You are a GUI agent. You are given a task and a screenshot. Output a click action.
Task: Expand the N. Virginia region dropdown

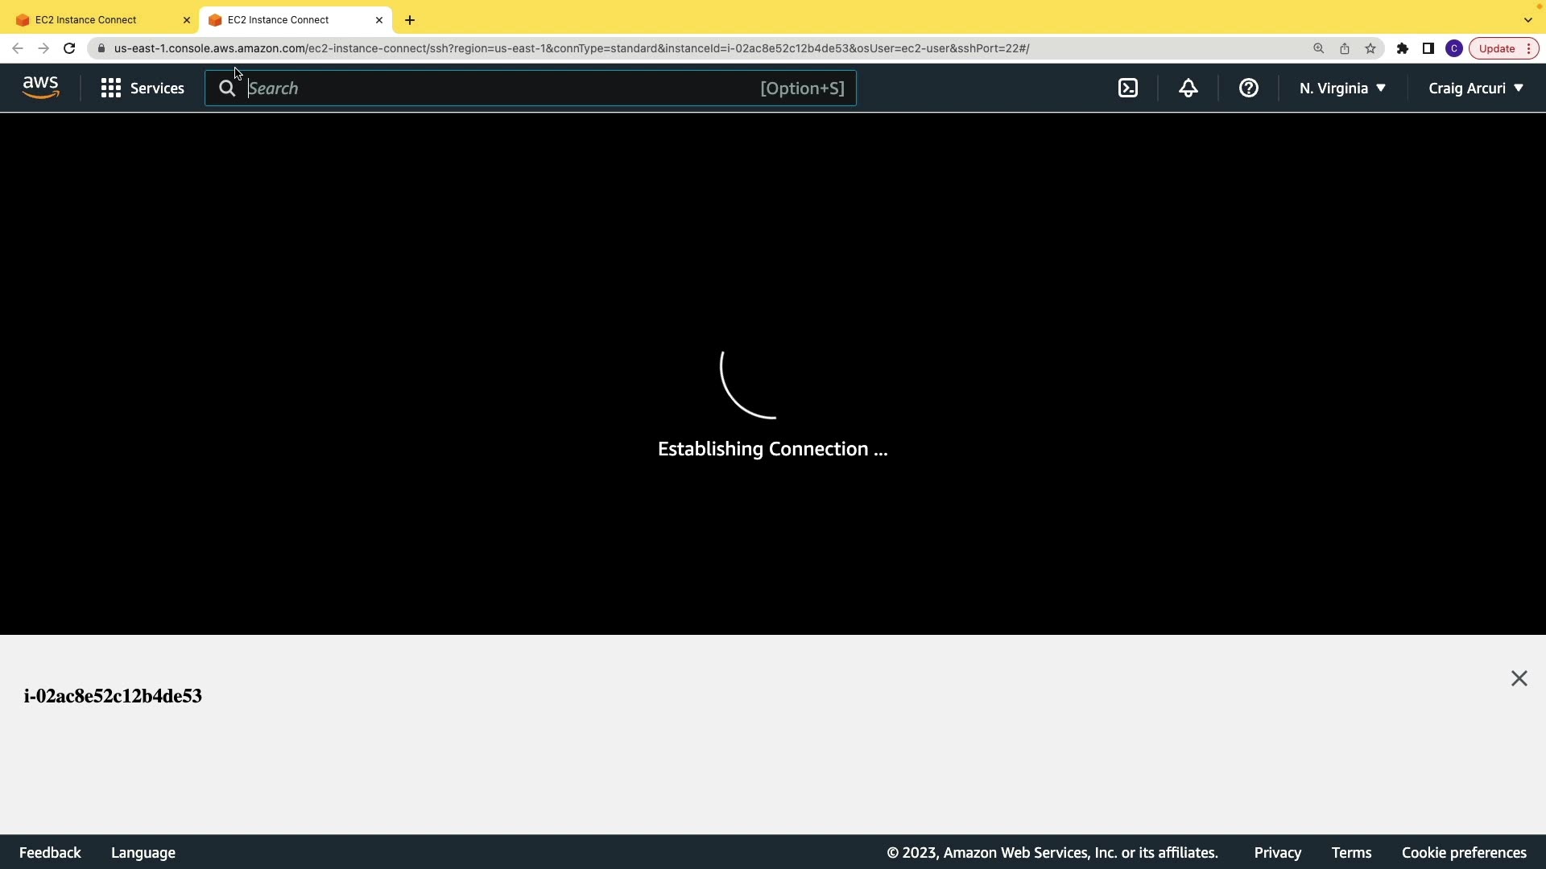click(x=1342, y=89)
